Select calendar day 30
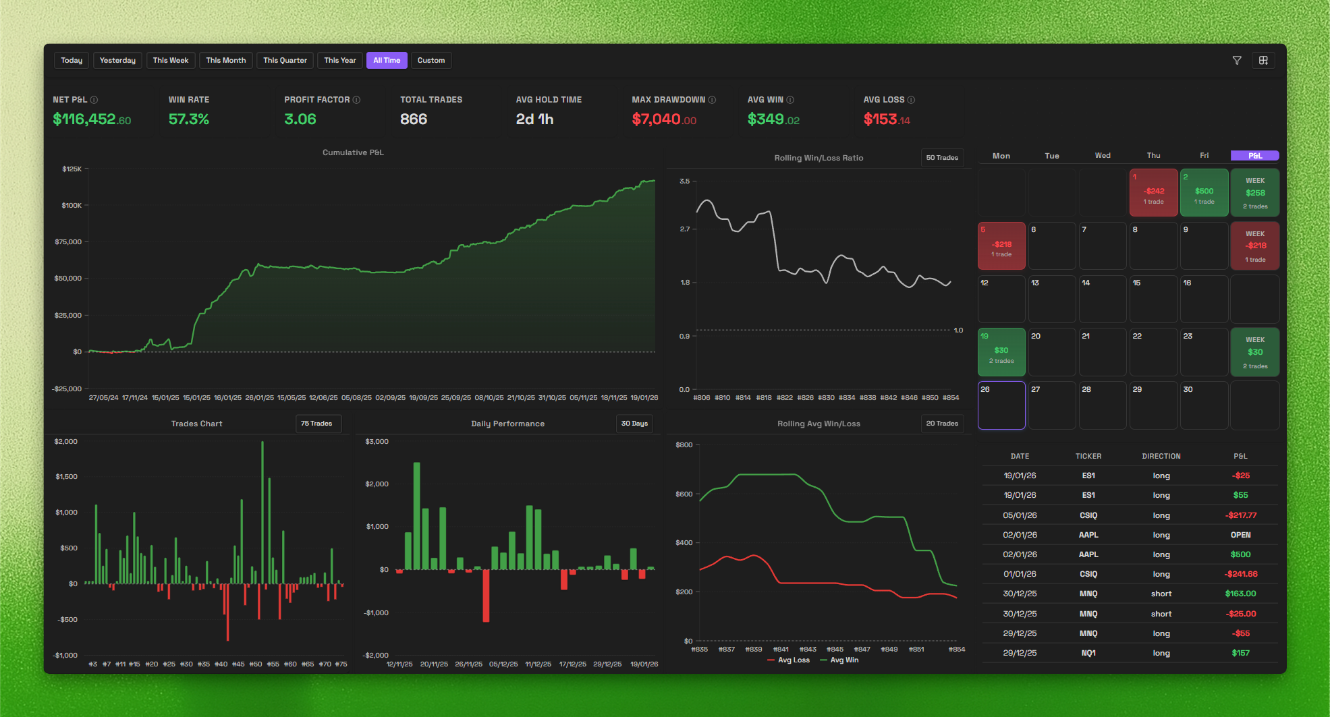The height and width of the screenshot is (717, 1330). 1204,405
